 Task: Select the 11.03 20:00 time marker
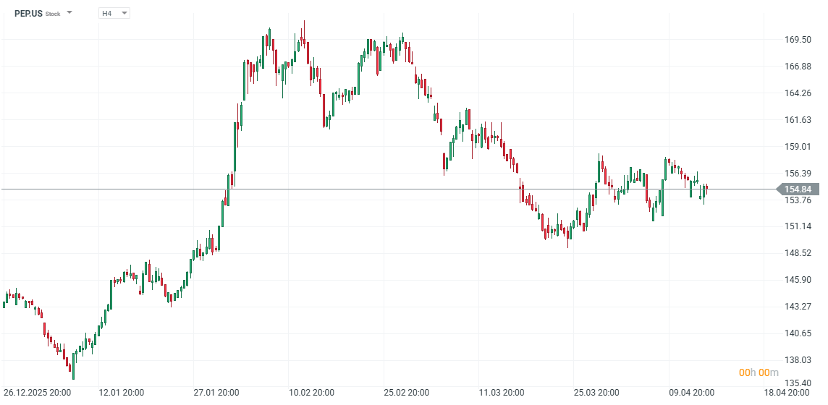click(501, 393)
